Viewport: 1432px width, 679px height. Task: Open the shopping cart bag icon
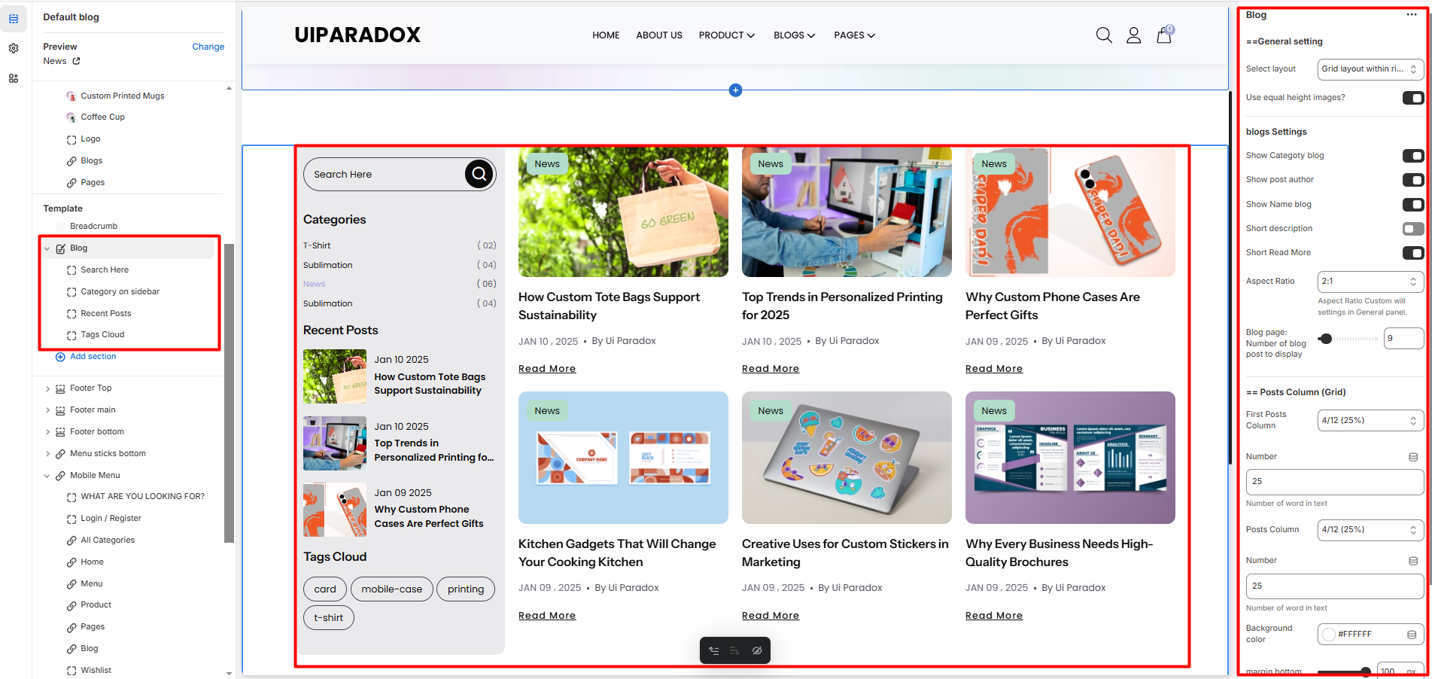[x=1164, y=35]
